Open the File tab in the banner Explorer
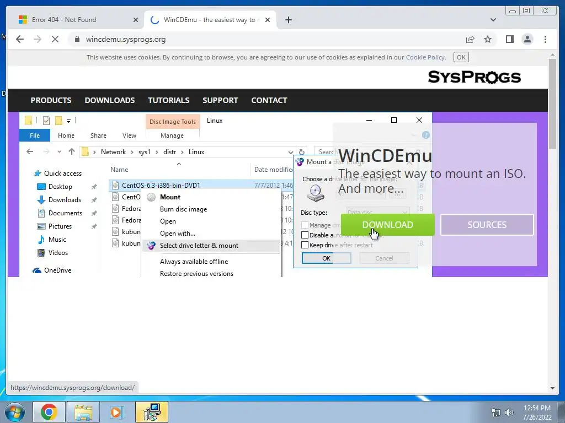Screen dimensions: 565x423 coord(35,135)
